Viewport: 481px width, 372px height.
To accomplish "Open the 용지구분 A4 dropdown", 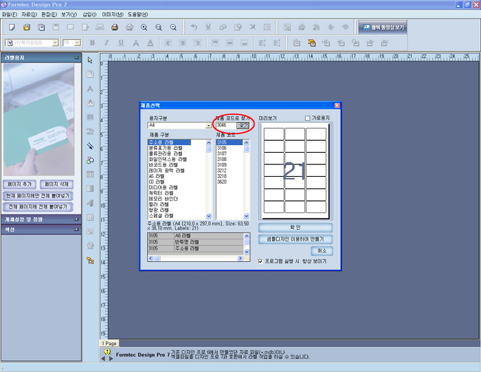I will coord(209,126).
